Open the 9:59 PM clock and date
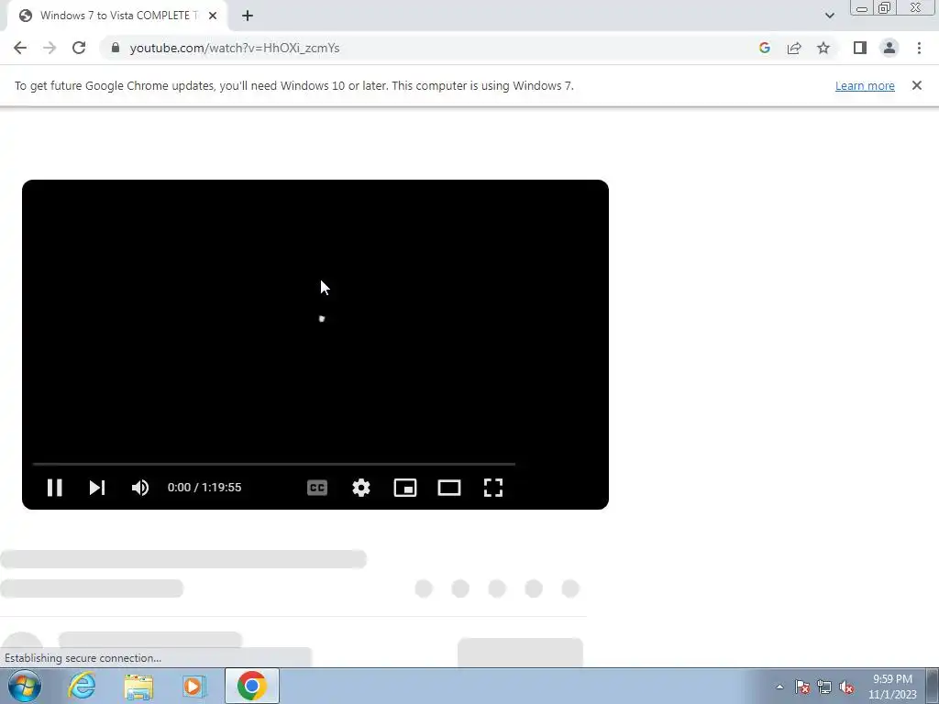Screen dimensions: 939x704 point(892,687)
